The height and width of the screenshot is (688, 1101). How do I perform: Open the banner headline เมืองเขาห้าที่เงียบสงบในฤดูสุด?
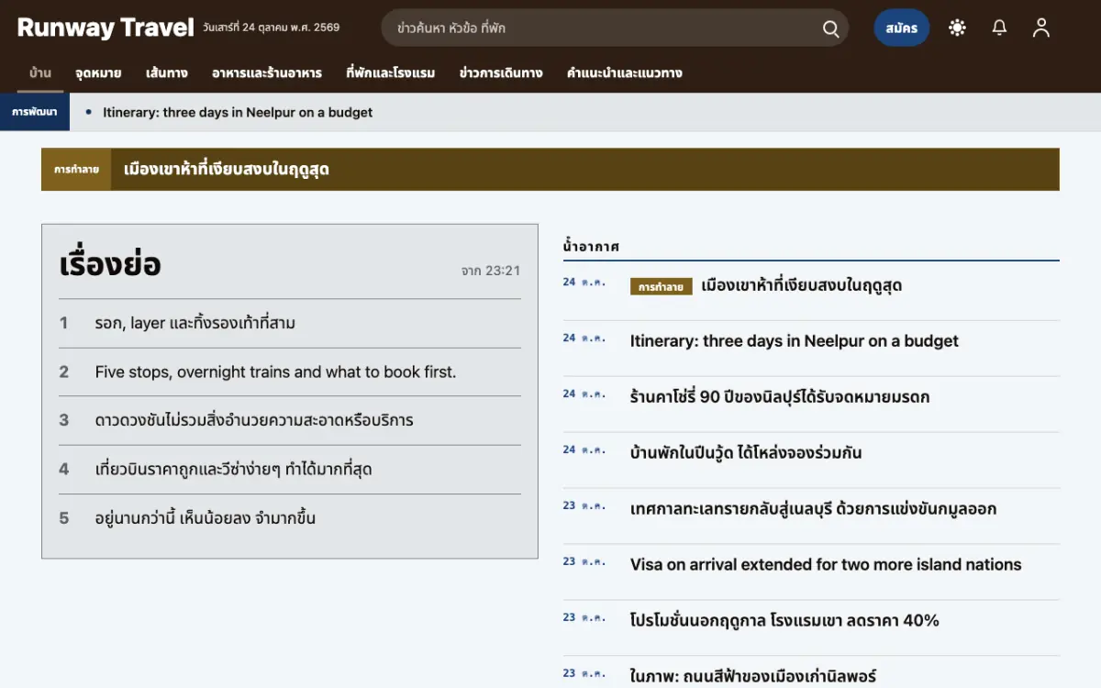(226, 170)
